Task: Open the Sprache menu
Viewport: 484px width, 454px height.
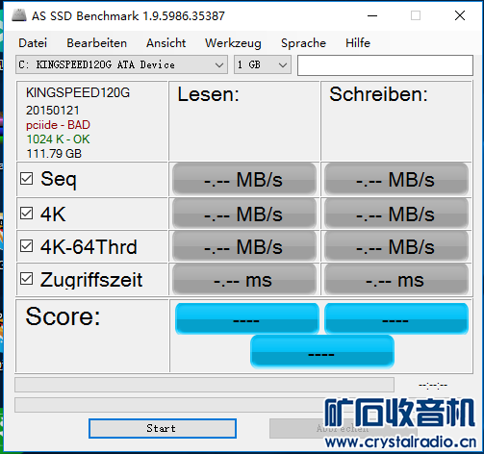Action: tap(303, 43)
